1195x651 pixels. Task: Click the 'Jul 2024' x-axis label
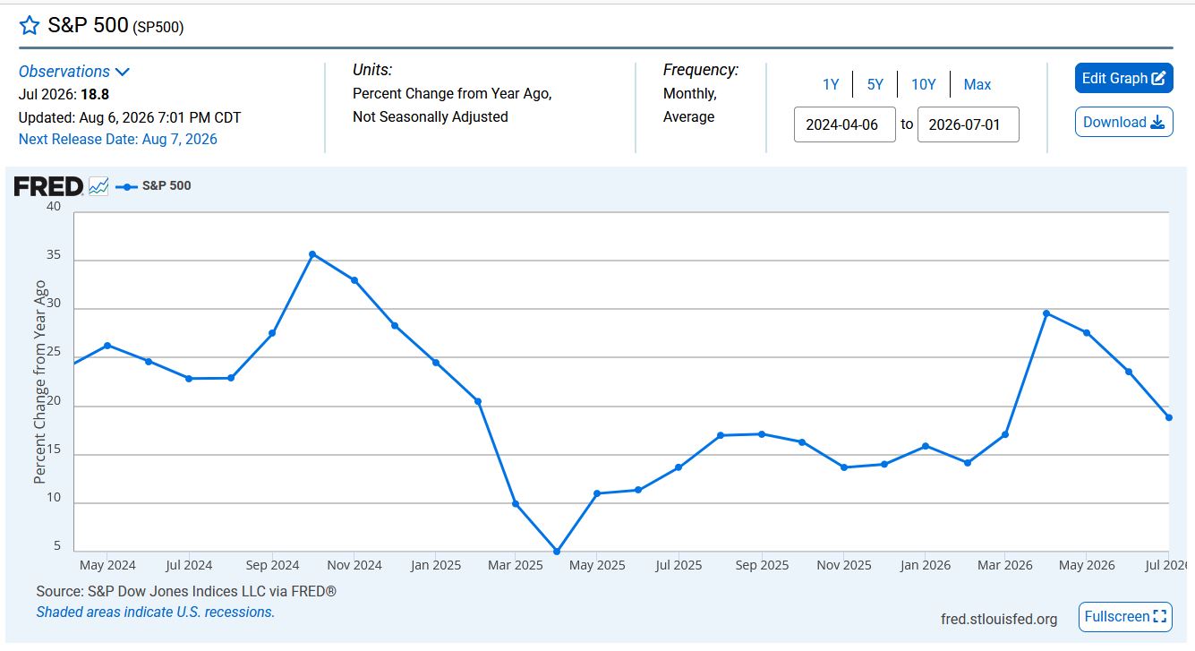[x=190, y=565]
